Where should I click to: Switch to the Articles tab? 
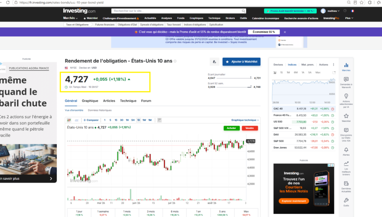coord(109,101)
